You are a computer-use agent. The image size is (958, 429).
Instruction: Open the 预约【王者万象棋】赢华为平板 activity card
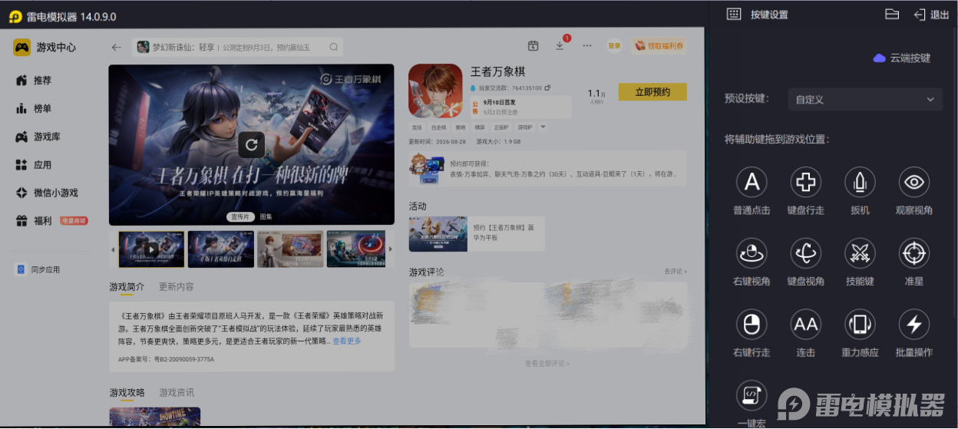tap(477, 233)
